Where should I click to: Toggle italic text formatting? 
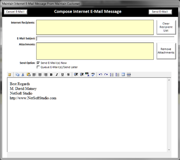(x=57, y=74)
